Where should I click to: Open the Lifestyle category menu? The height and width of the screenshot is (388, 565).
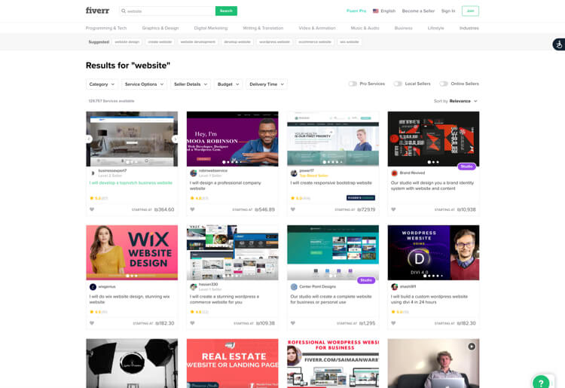click(435, 28)
